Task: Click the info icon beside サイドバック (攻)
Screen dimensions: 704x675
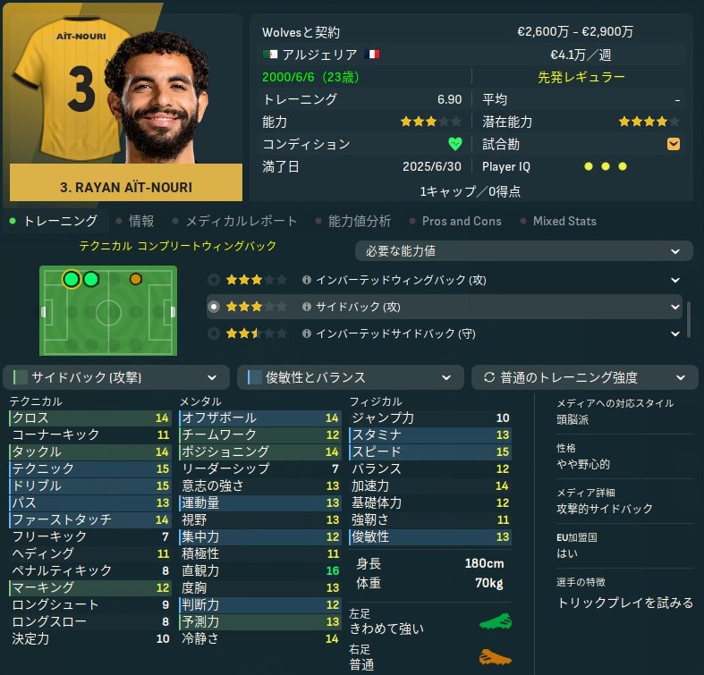Action: click(307, 307)
